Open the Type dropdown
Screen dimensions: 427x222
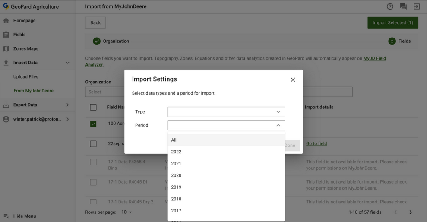click(x=226, y=112)
